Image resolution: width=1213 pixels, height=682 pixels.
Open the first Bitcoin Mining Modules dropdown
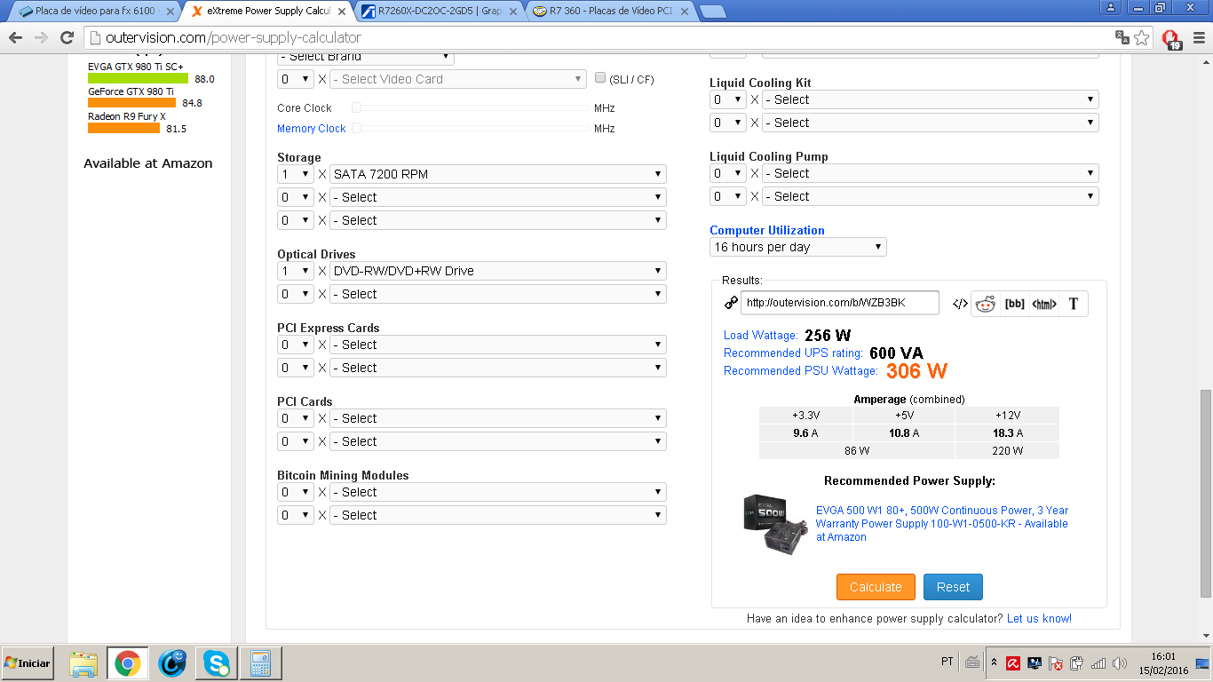pyautogui.click(x=498, y=492)
